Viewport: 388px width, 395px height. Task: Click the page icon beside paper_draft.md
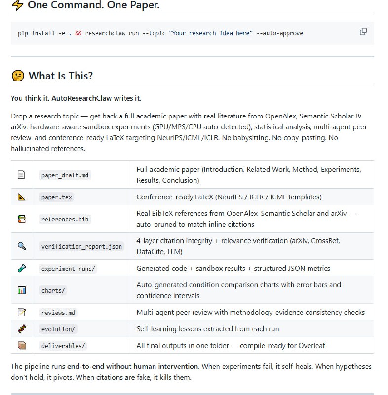click(21, 174)
